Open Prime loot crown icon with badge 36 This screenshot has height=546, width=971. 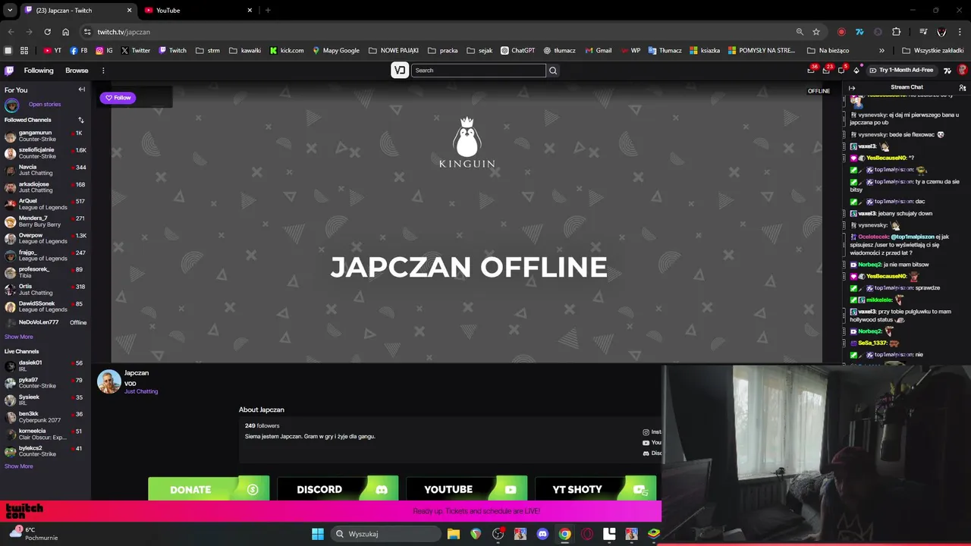(x=812, y=71)
